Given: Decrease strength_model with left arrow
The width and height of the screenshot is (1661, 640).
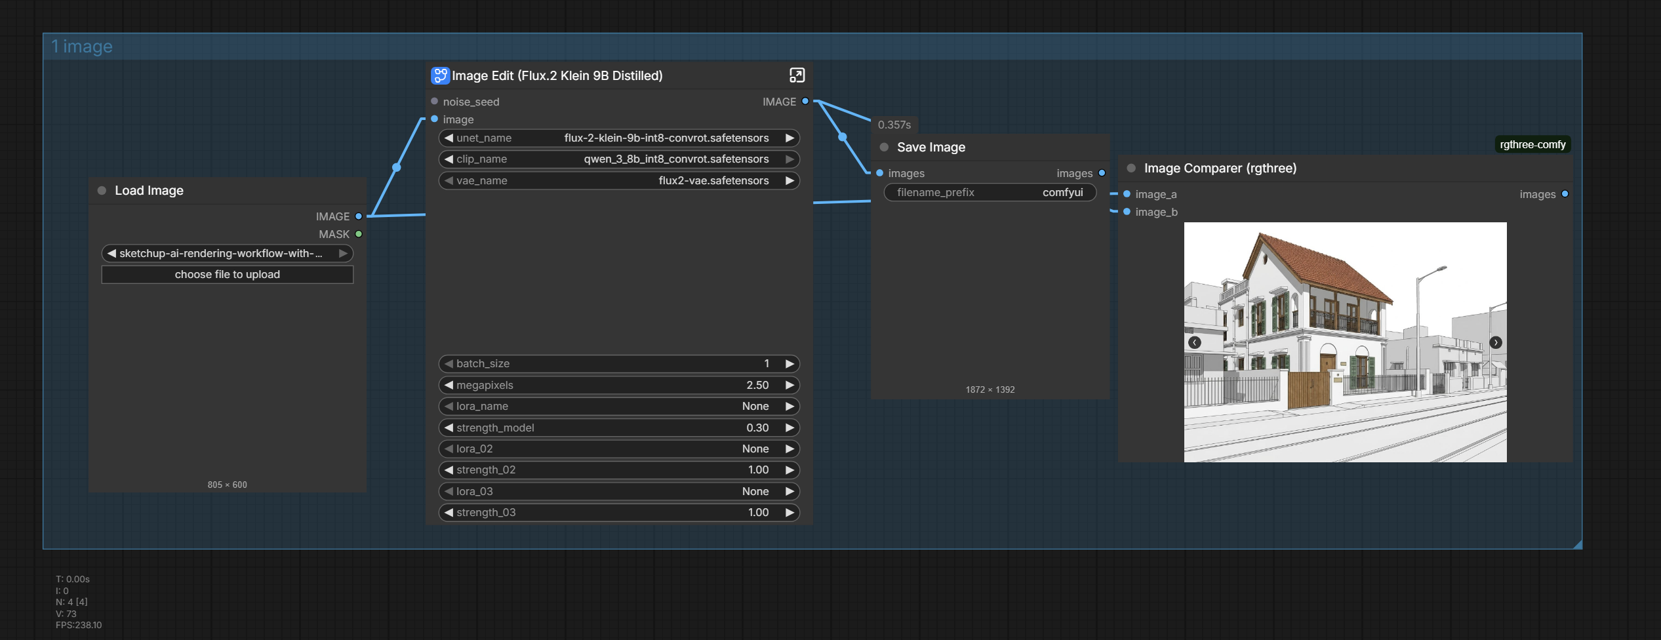Looking at the screenshot, I should pos(449,428).
